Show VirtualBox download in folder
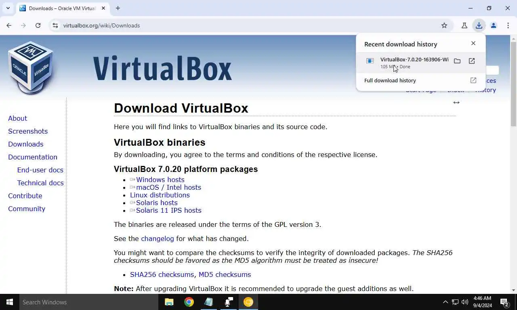Screen dimensions: 517x310 tap(457, 61)
